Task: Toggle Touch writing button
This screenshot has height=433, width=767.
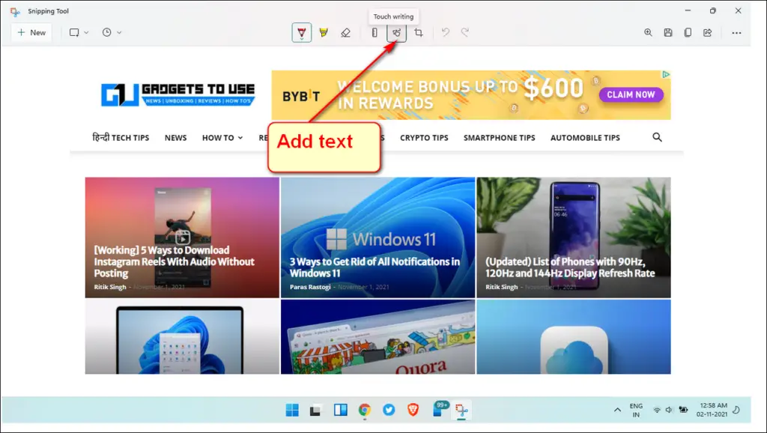Action: pyautogui.click(x=396, y=33)
